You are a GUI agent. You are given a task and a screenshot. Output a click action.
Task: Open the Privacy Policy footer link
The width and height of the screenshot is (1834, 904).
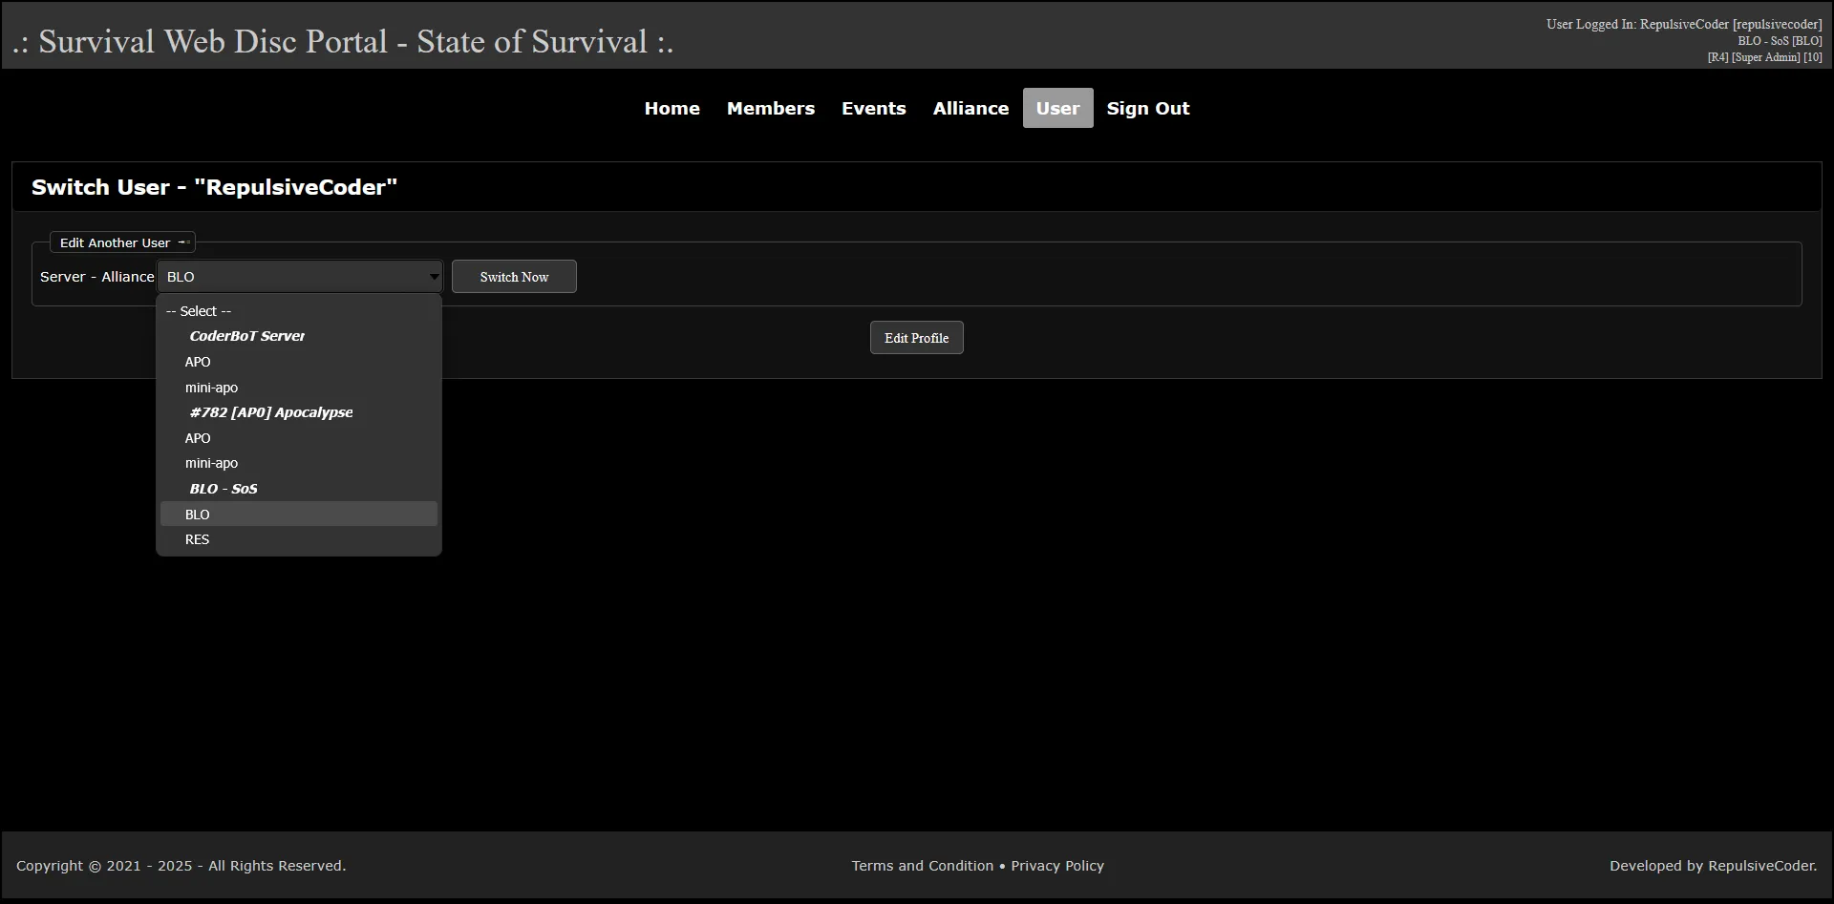[1056, 866]
